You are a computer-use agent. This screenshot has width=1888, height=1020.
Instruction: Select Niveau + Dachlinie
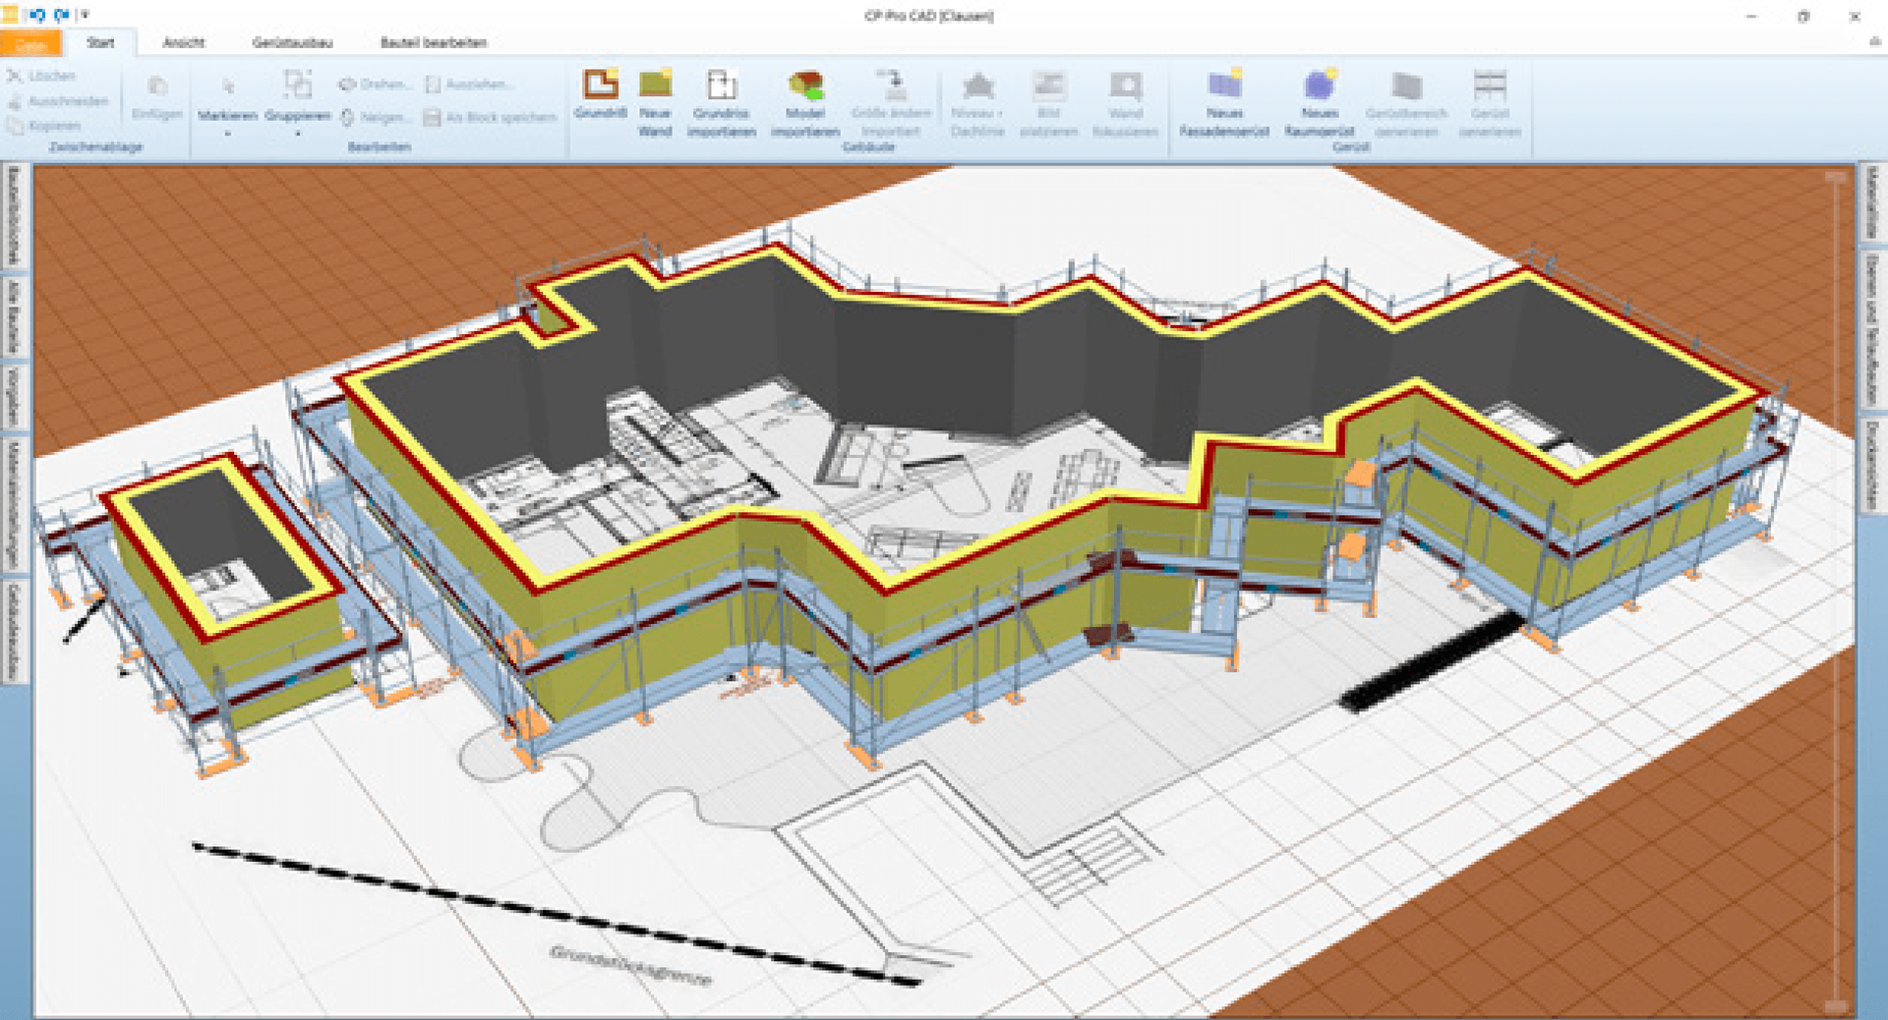(977, 98)
